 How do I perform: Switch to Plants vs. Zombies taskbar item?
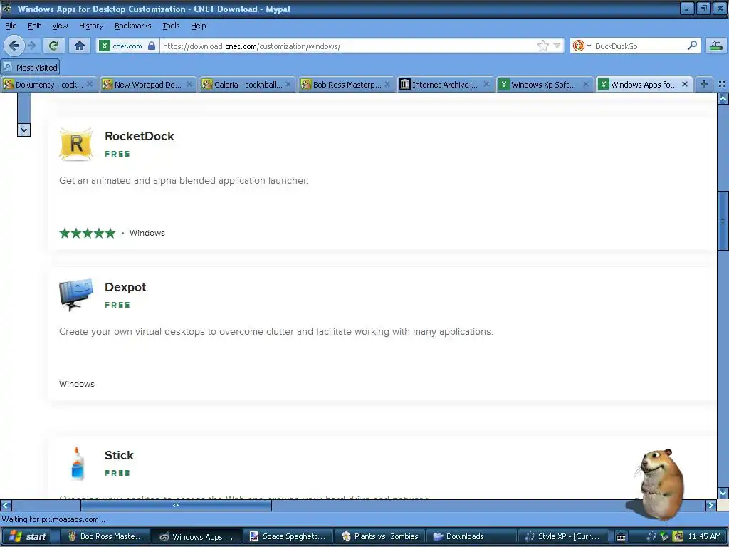(x=380, y=536)
